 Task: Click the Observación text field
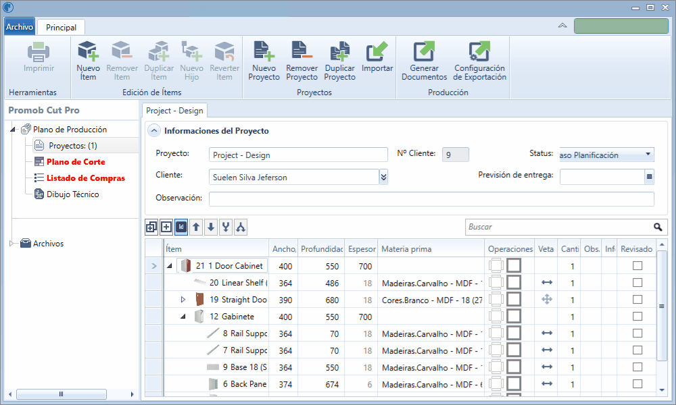[431, 198]
